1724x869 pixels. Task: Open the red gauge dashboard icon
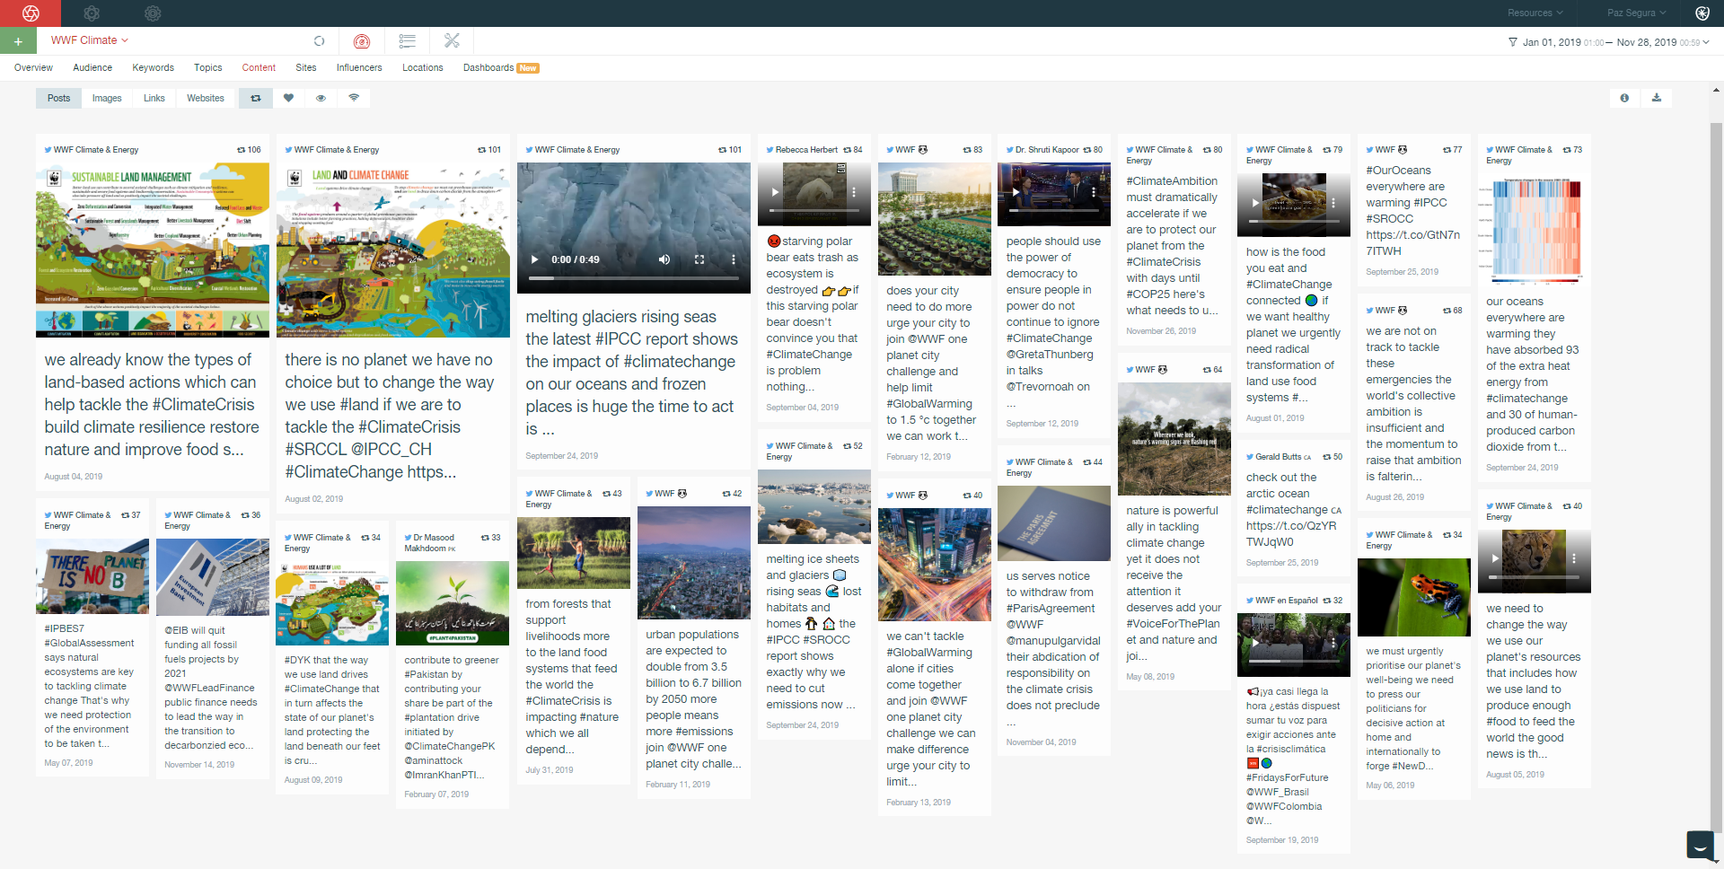click(x=362, y=40)
